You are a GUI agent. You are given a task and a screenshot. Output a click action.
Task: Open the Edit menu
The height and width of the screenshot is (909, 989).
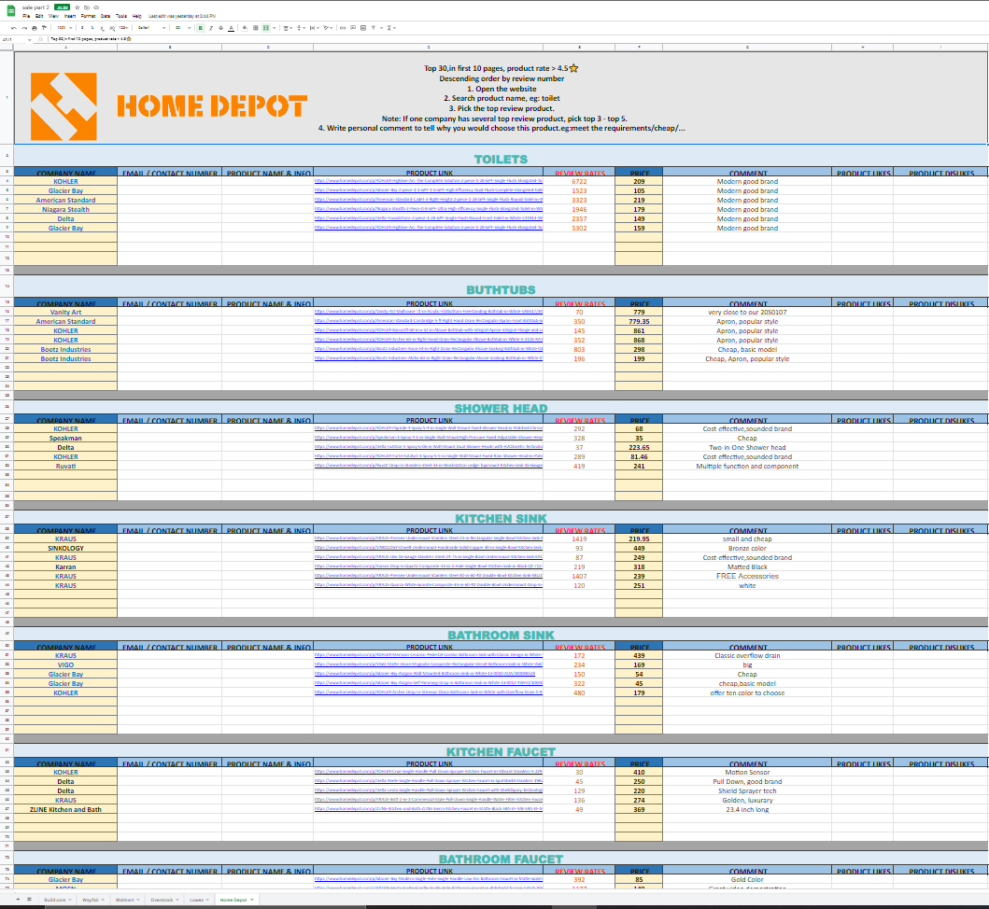point(39,16)
